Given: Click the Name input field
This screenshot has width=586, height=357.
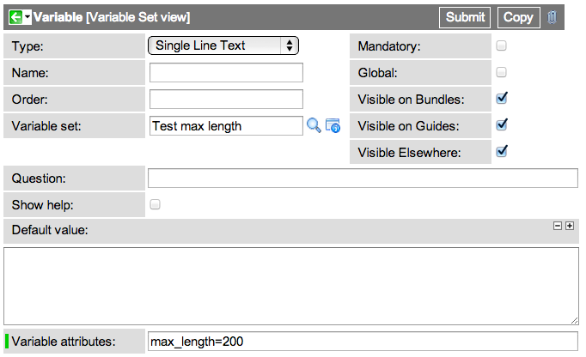Looking at the screenshot, I should point(226,72).
